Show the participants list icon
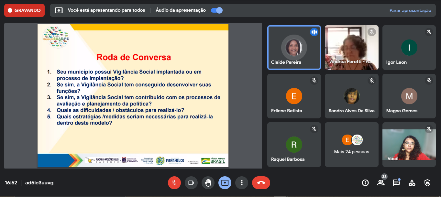 (x=381, y=183)
